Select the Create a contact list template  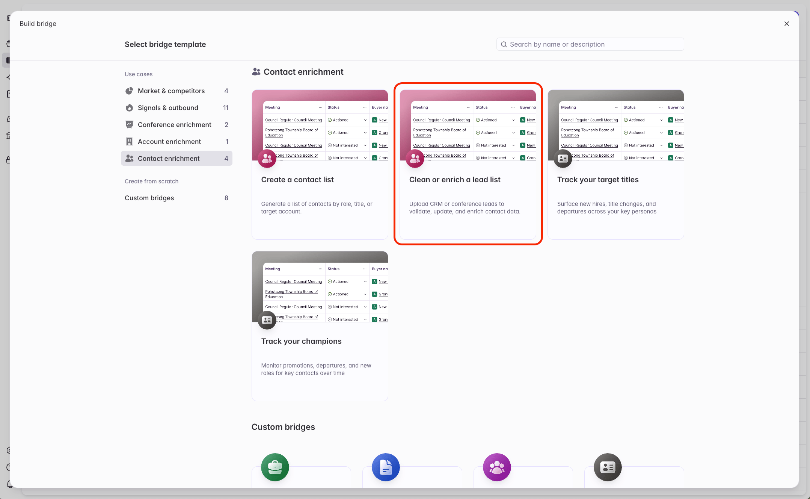320,165
